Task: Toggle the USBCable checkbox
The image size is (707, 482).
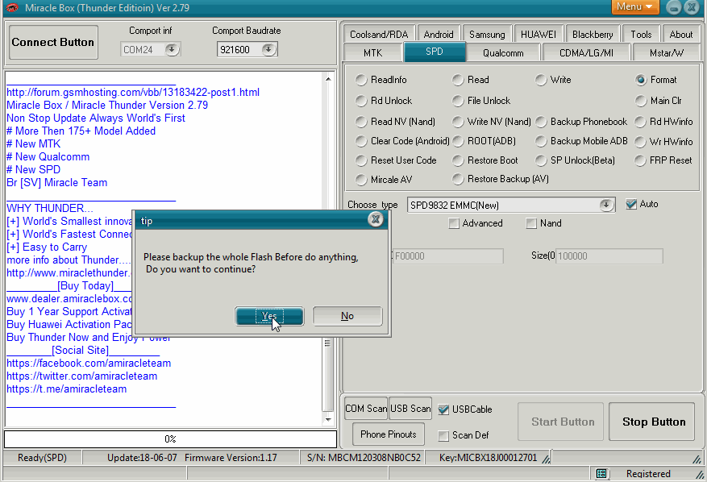Action: click(x=443, y=409)
